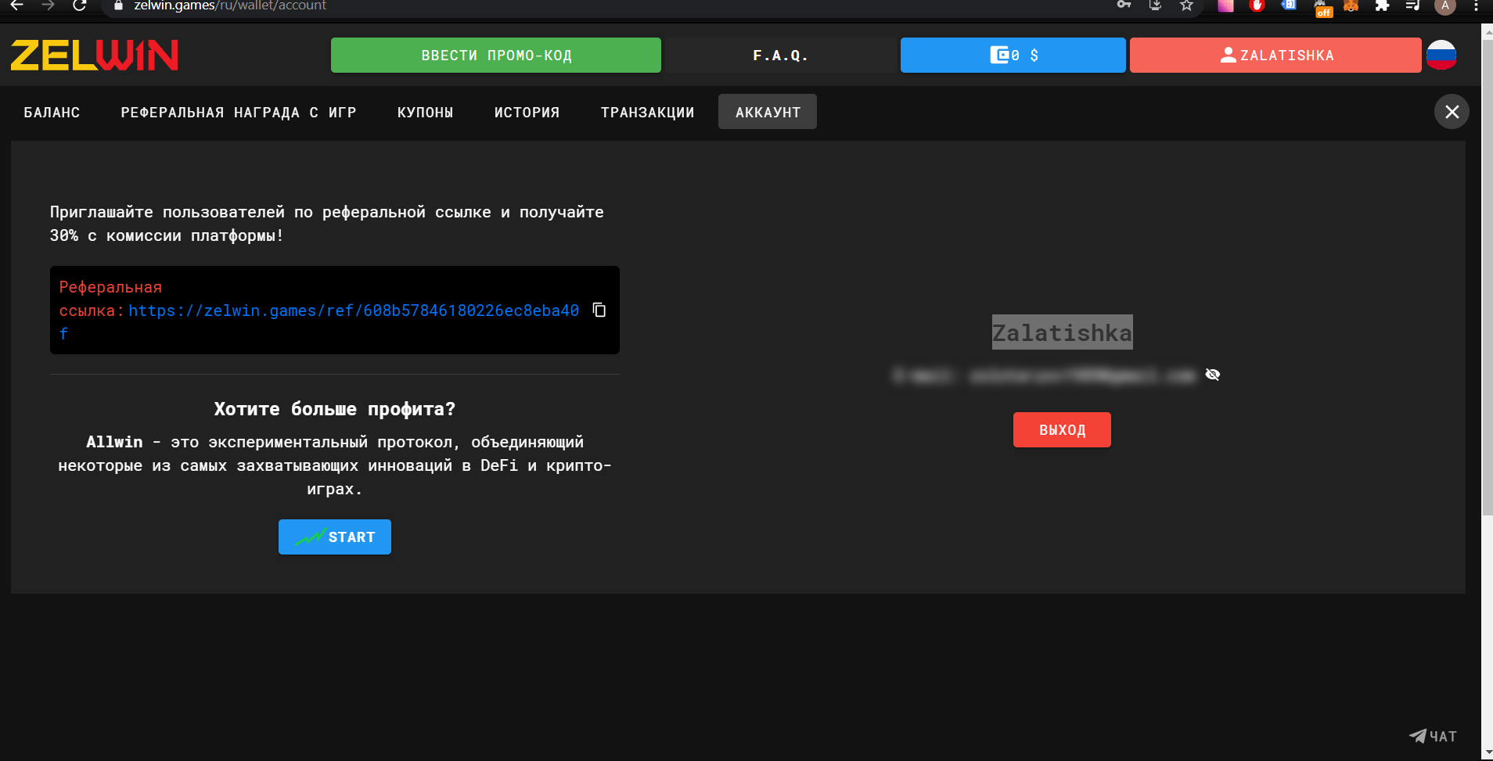Screen dimensions: 1493x761
Task: Open the blue tag browser extension
Action: point(1288,5)
